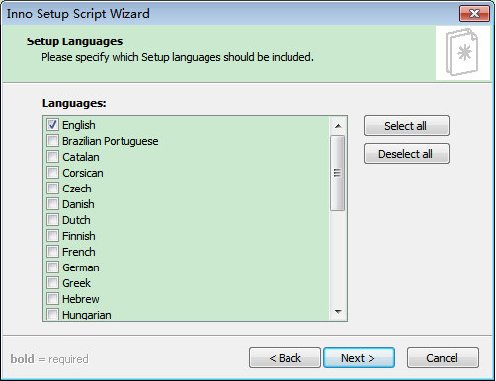
Task: Uncheck the English language checkbox
Action: point(52,125)
